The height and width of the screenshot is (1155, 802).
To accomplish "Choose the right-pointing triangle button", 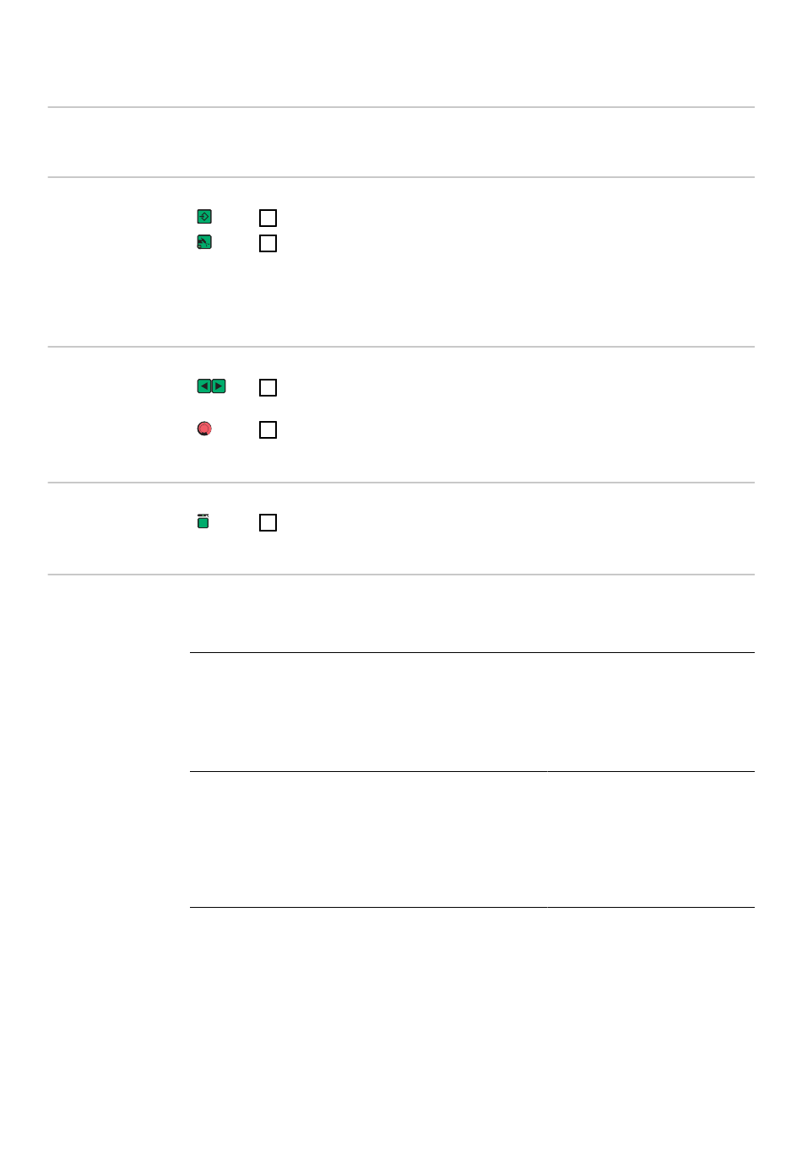I will tap(219, 386).
